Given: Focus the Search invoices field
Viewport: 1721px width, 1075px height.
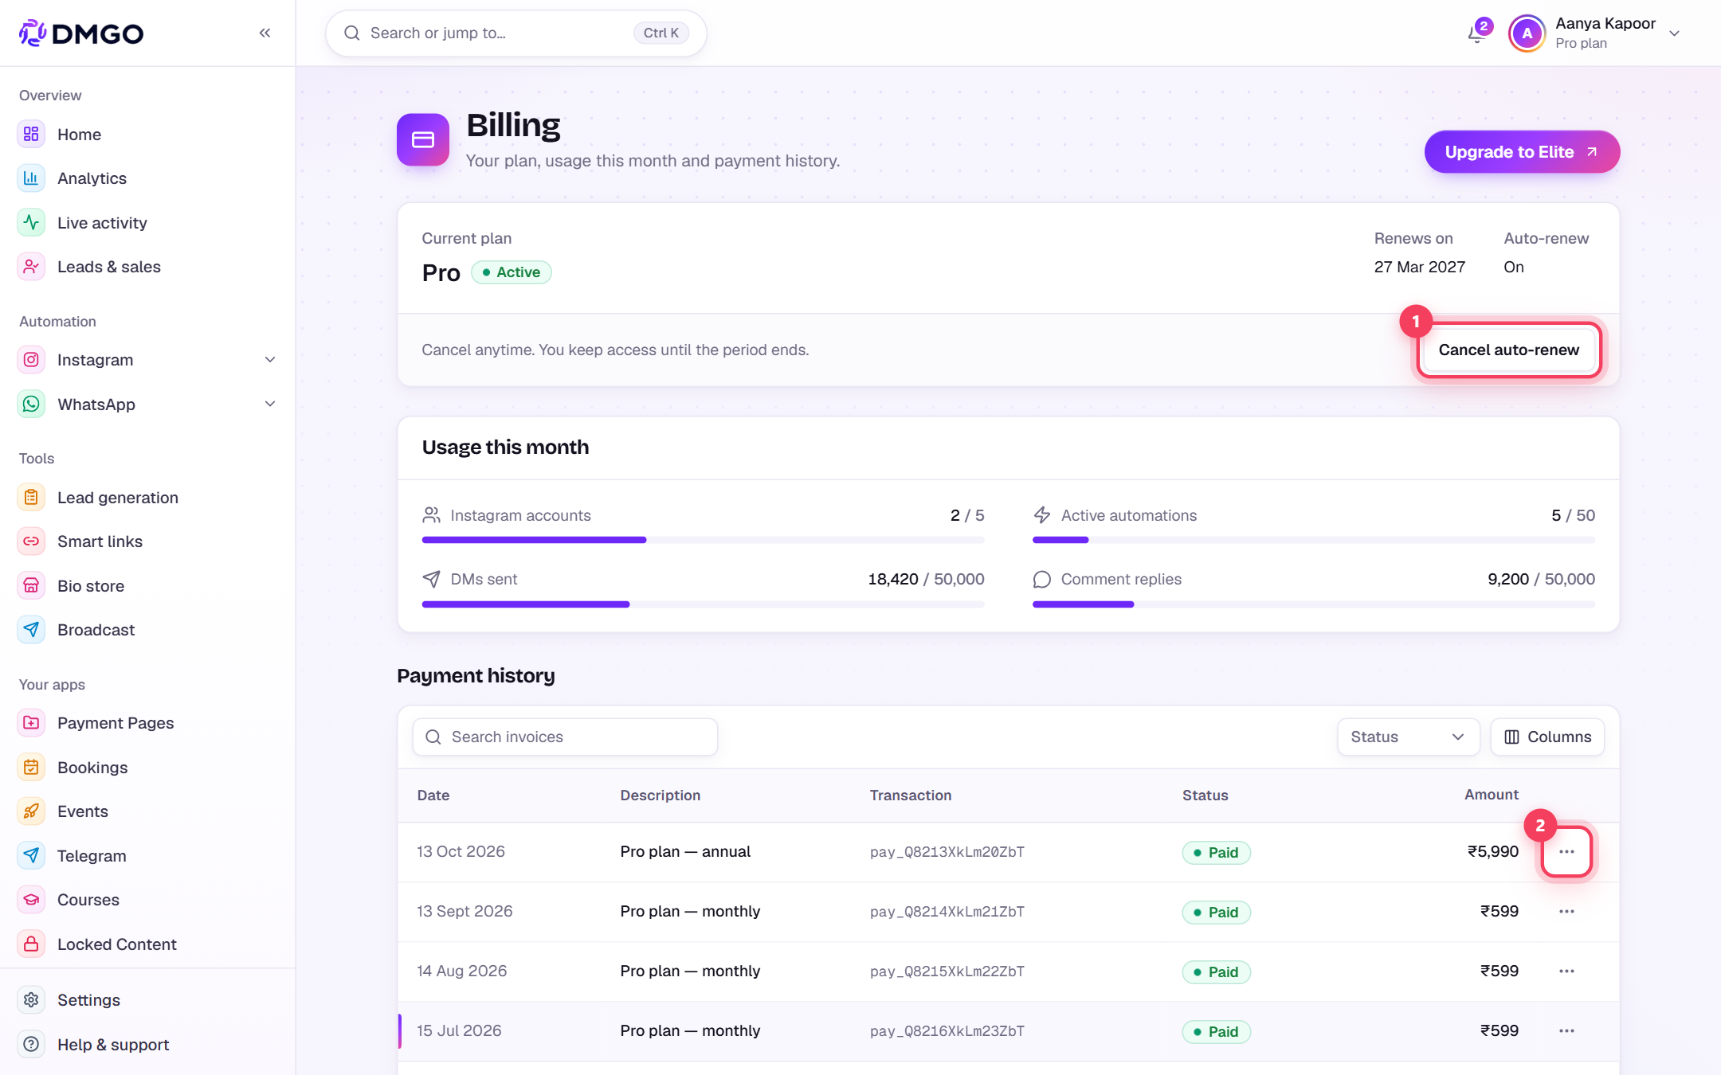Looking at the screenshot, I should click(x=565, y=737).
